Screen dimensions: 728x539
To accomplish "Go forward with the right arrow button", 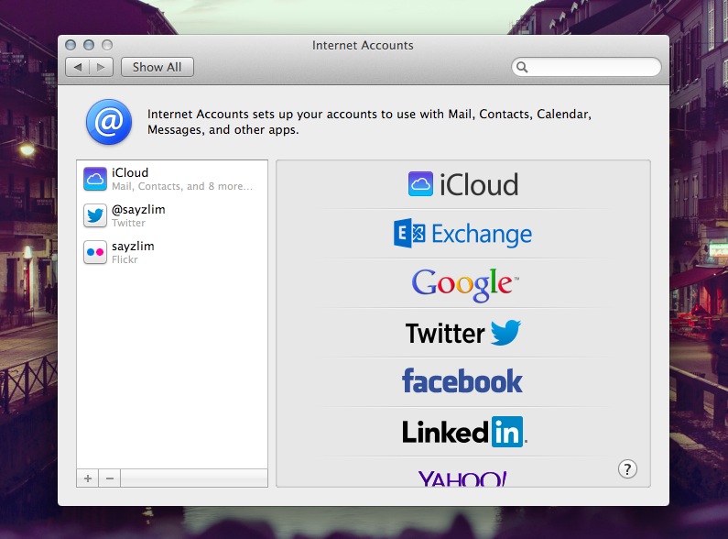I will [102, 68].
